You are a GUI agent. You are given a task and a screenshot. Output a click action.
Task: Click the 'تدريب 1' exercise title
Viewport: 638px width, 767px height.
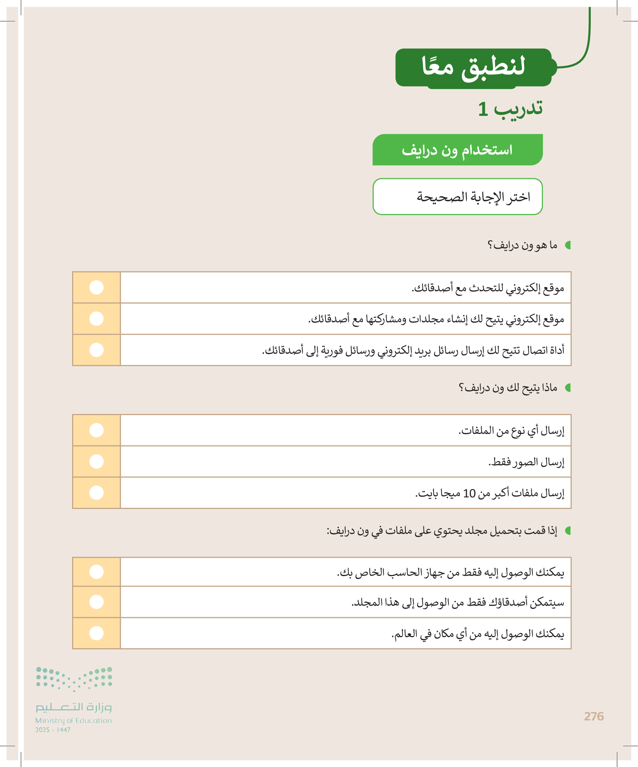510,109
